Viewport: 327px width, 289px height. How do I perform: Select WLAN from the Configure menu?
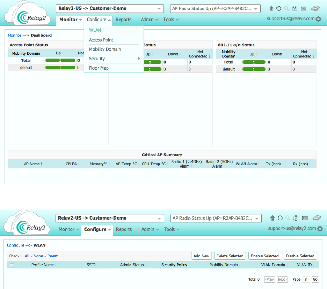(x=95, y=30)
